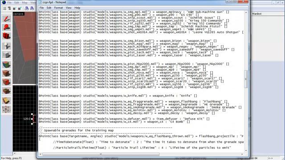Viewport: 285px width, 160px height.
Task: Open the Hammer Edit menu
Action: (16, 3)
